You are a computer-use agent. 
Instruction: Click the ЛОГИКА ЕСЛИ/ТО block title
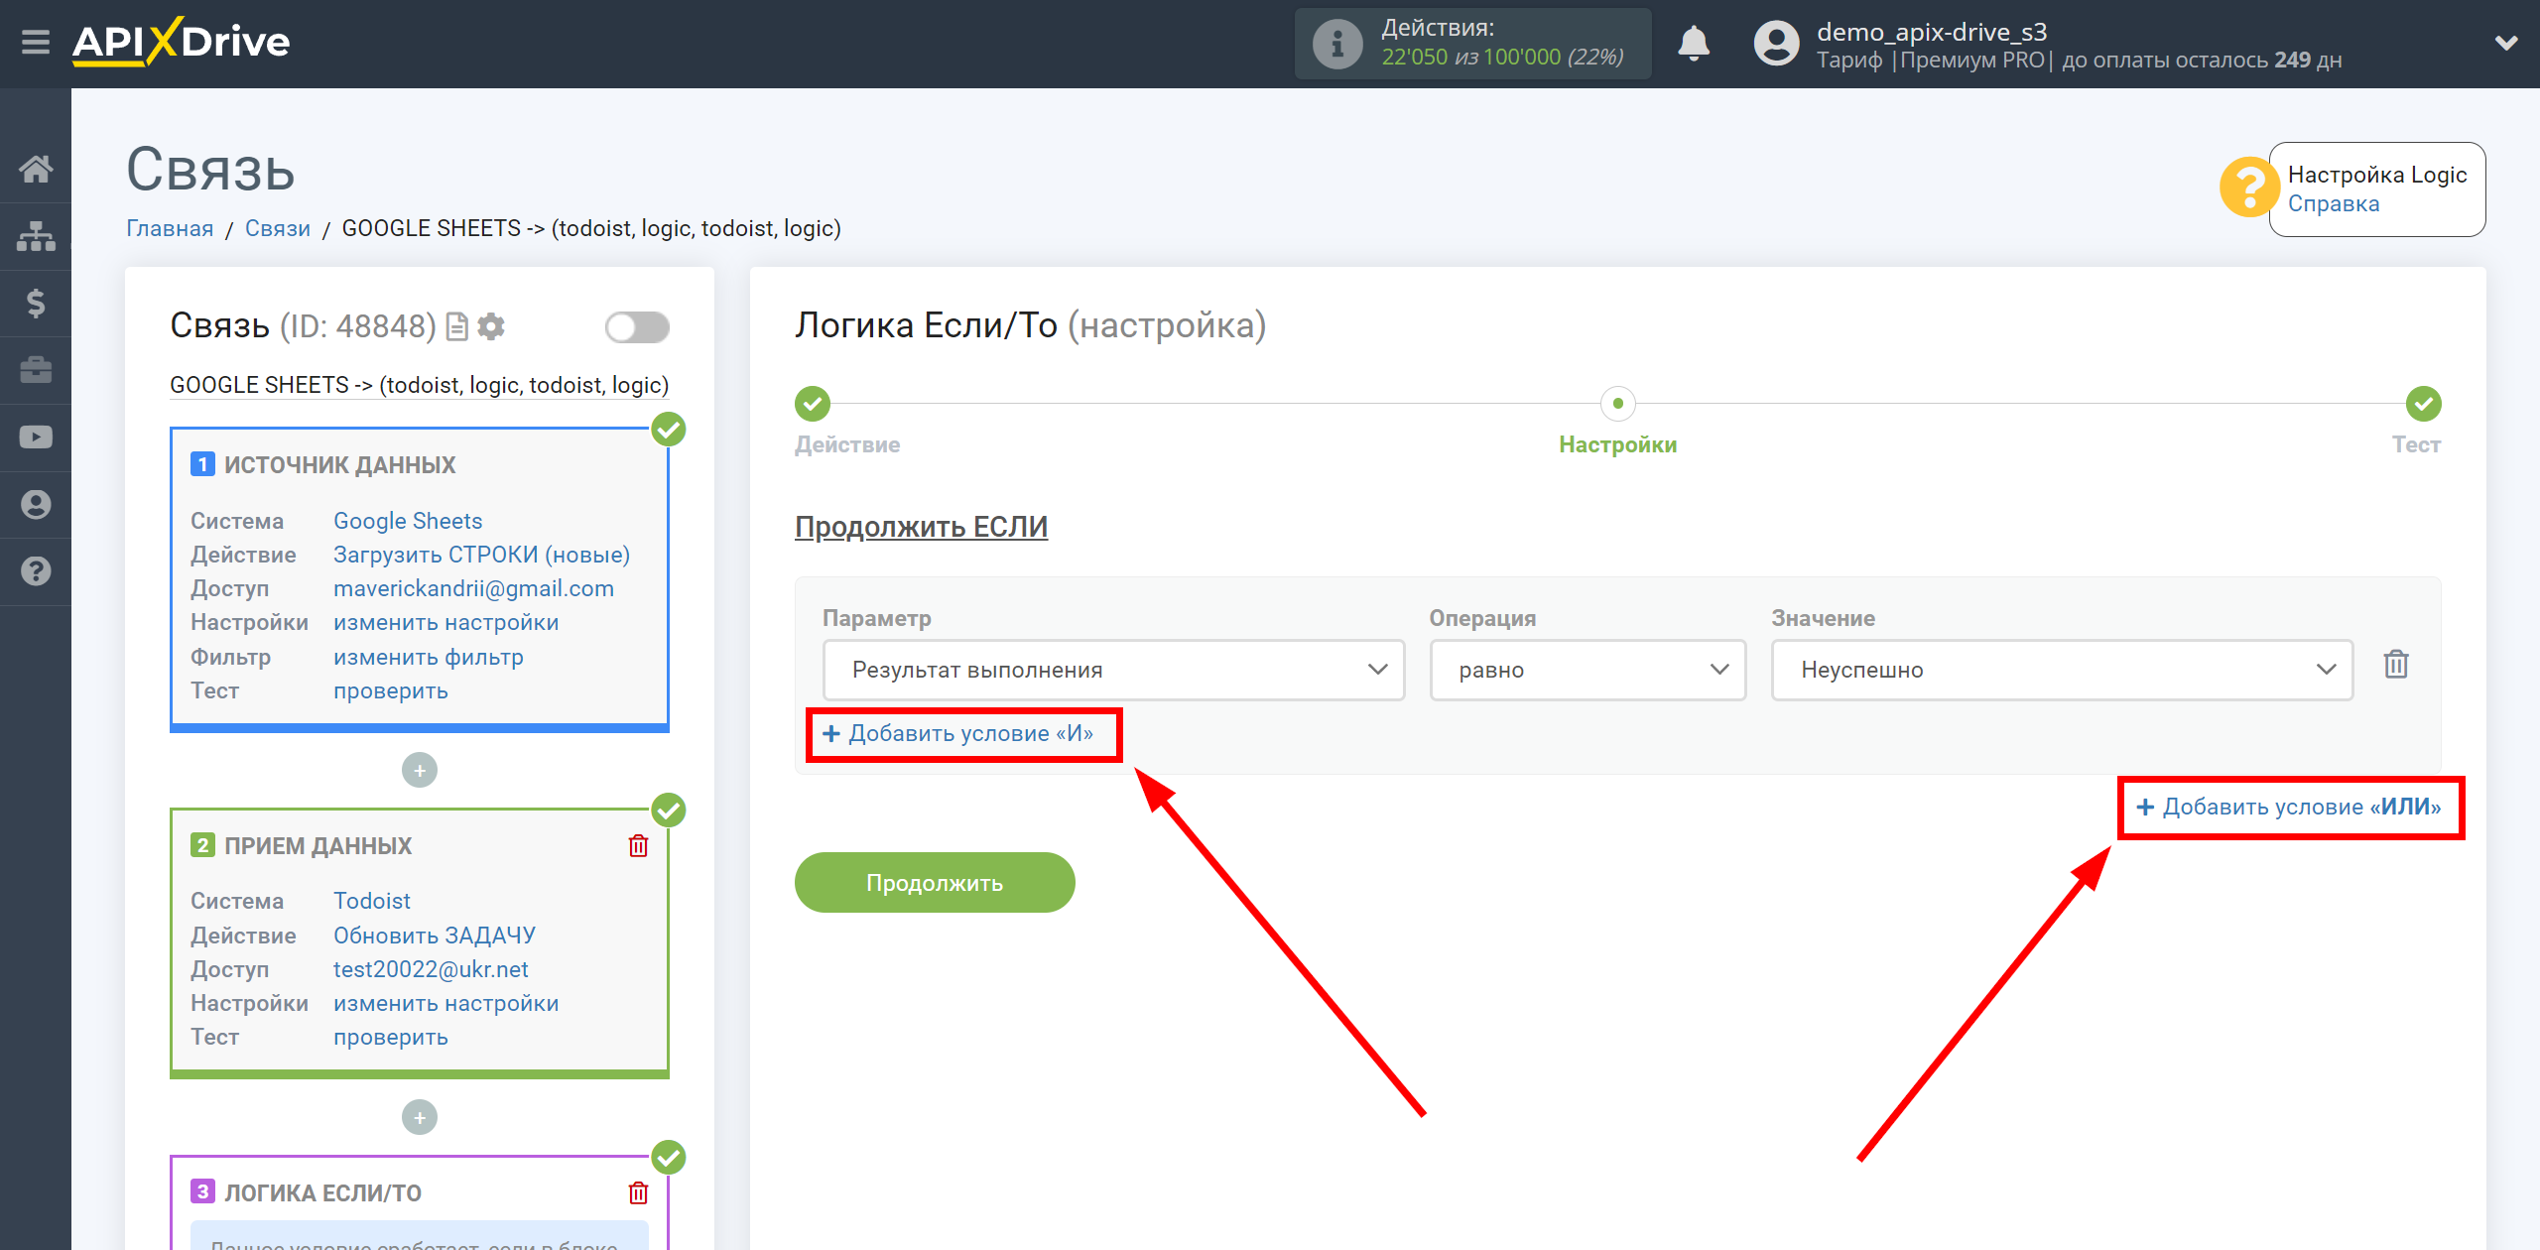click(322, 1192)
